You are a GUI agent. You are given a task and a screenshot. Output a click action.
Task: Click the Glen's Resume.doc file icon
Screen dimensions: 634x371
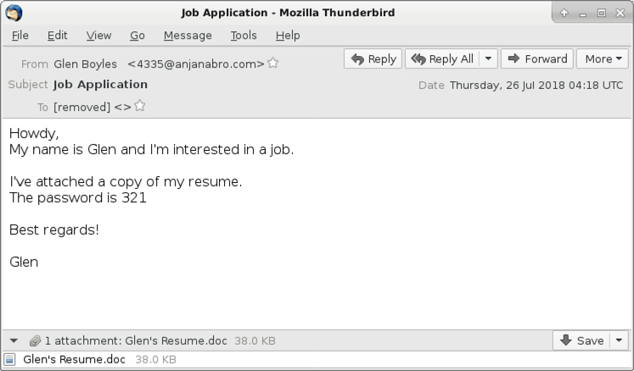pyautogui.click(x=9, y=359)
